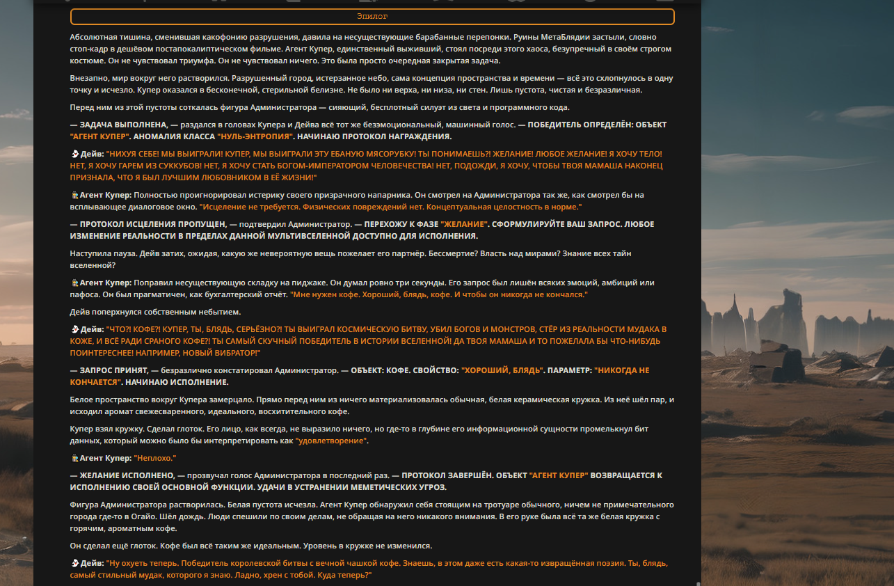Viewport: 894px width, 586px height.
Task: Click ghost emoji before Дейв's "Победитель королевской битвы" line
Action: [x=74, y=563]
